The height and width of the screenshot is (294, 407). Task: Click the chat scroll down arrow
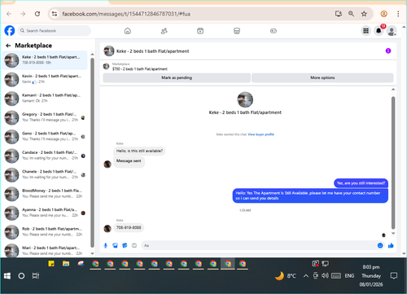(393, 233)
